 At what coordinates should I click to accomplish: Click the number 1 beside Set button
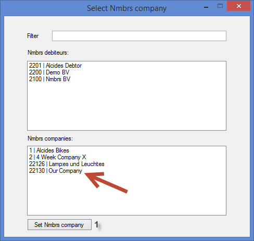click(96, 224)
